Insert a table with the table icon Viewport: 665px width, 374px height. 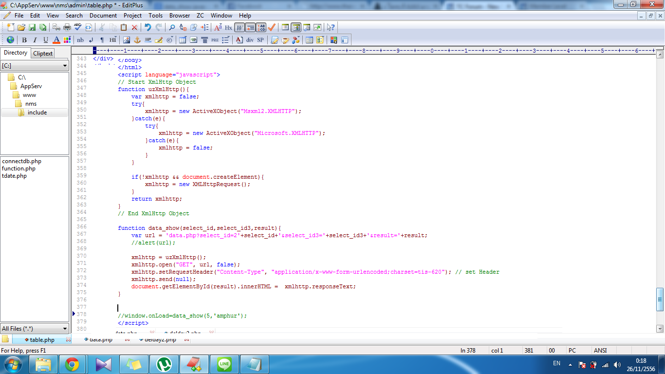(183, 40)
